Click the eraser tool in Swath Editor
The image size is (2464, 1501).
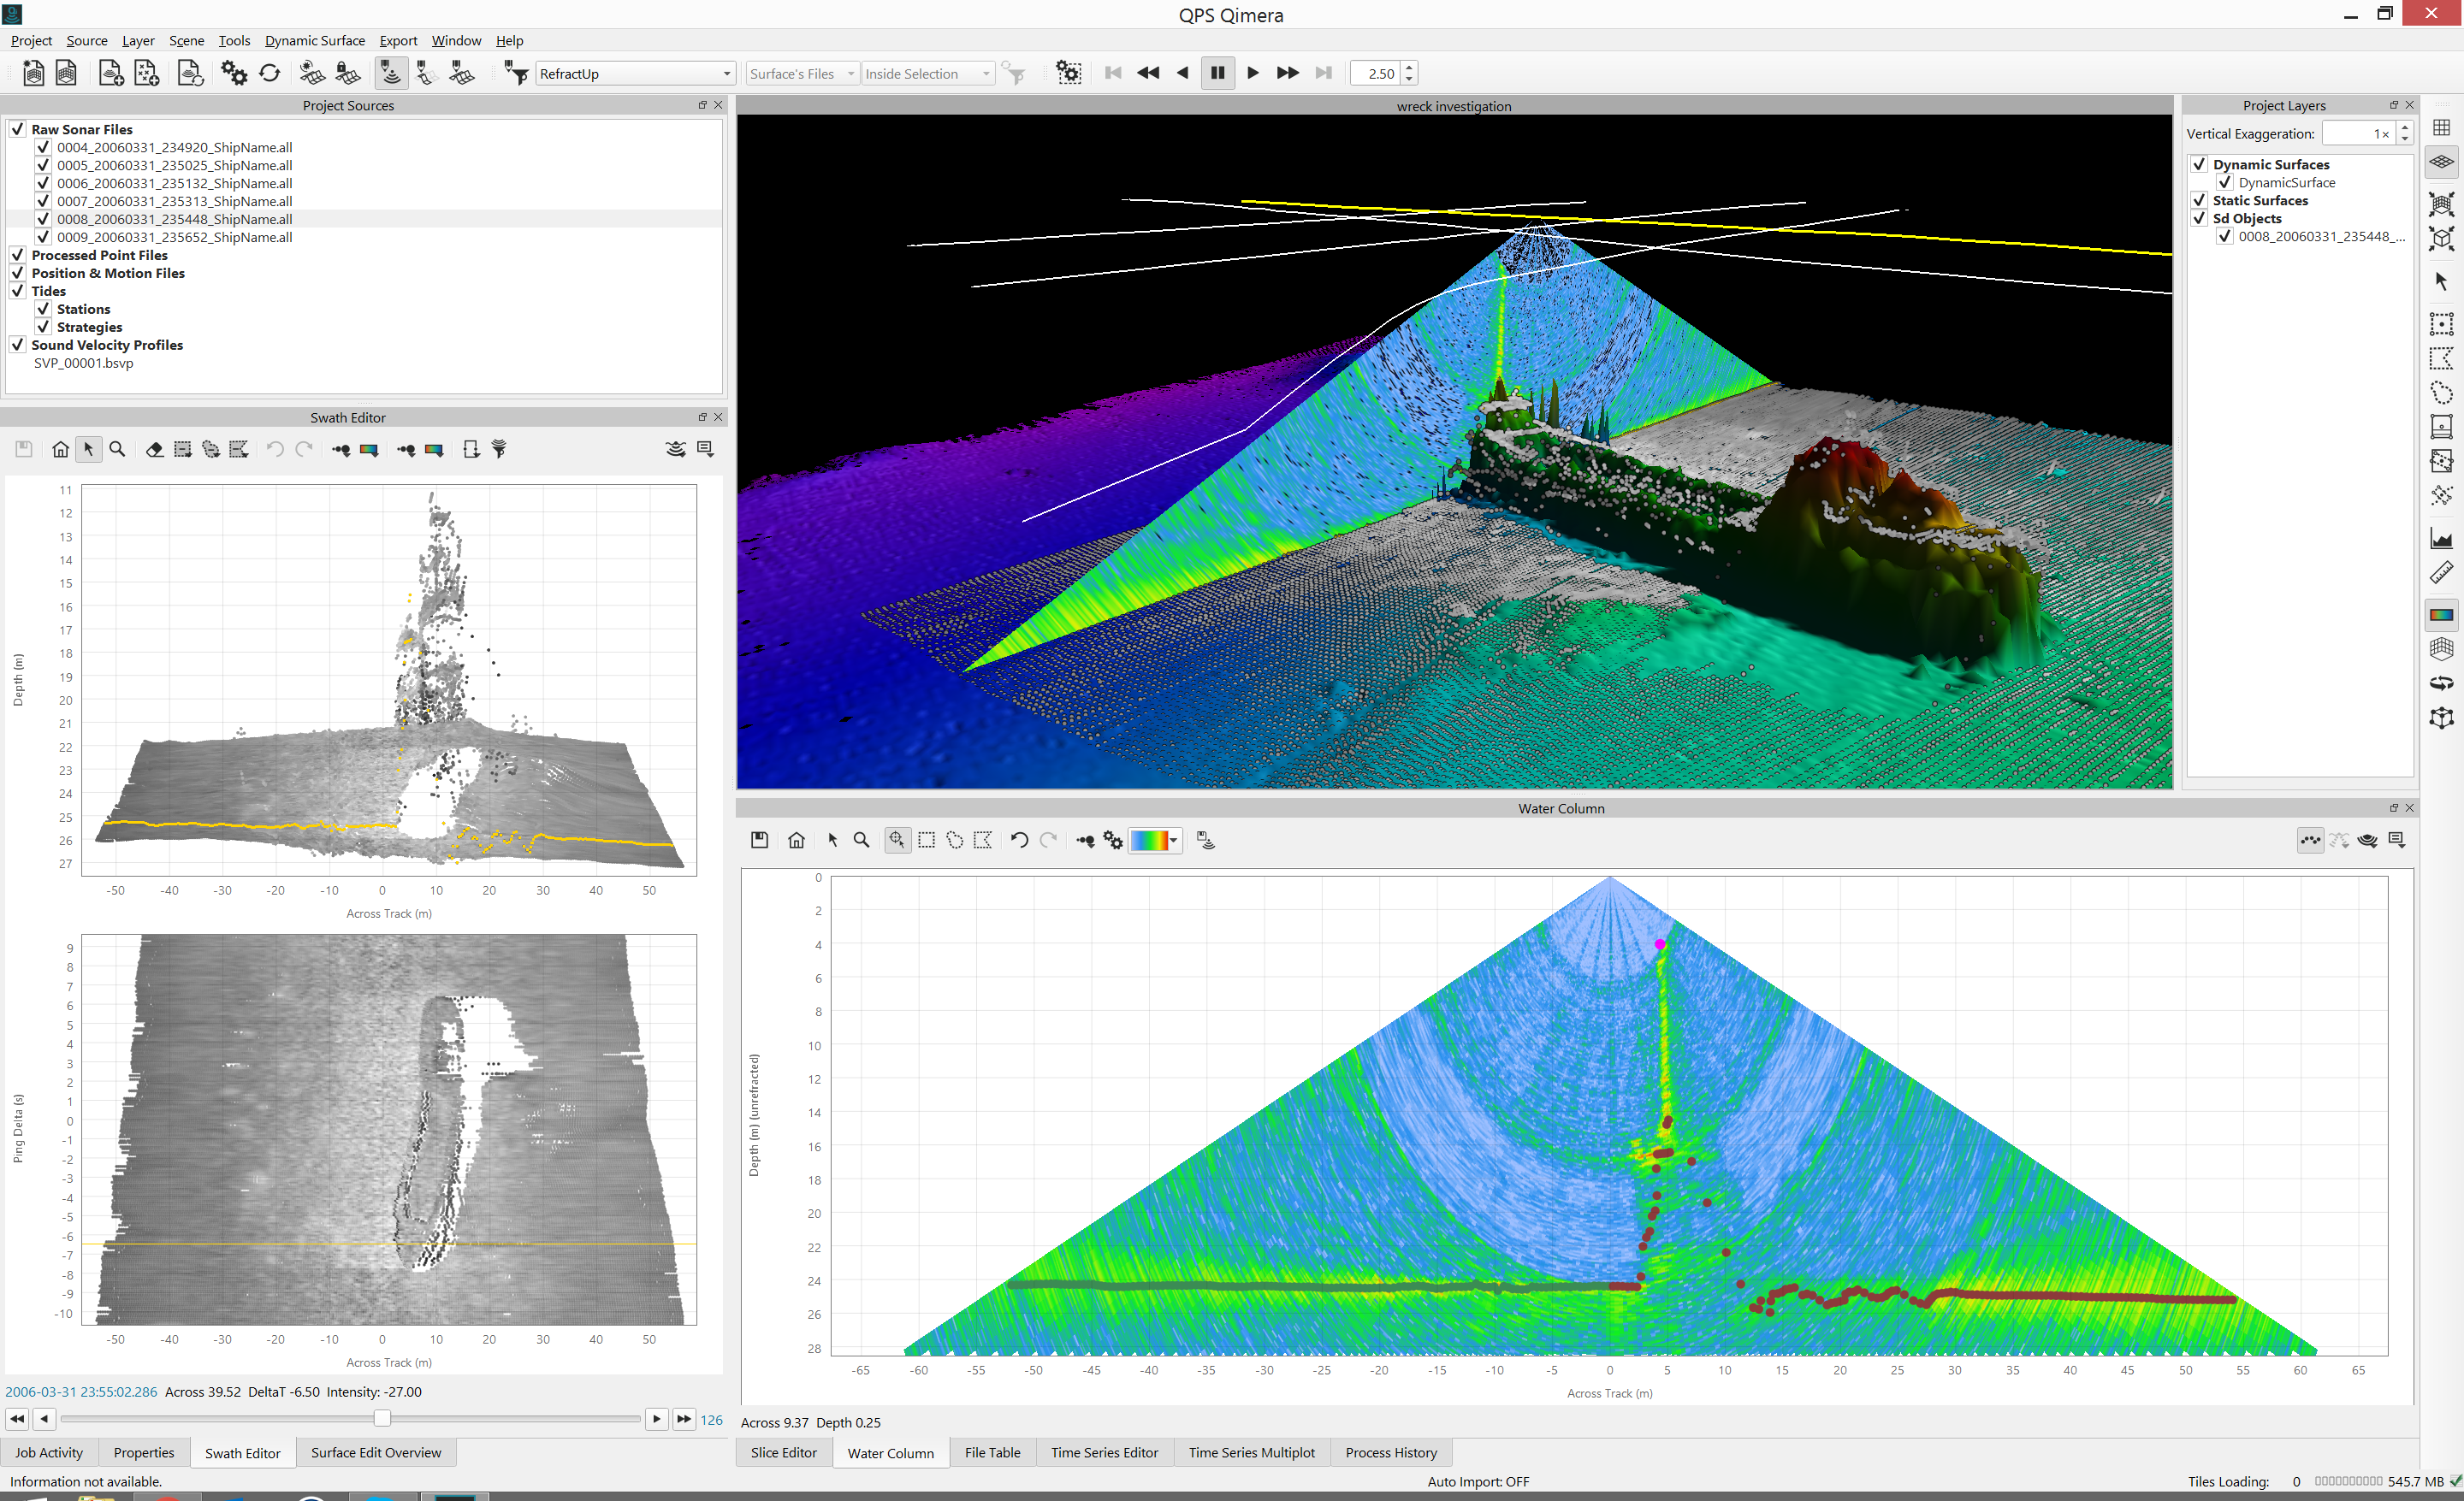pyautogui.click(x=154, y=450)
